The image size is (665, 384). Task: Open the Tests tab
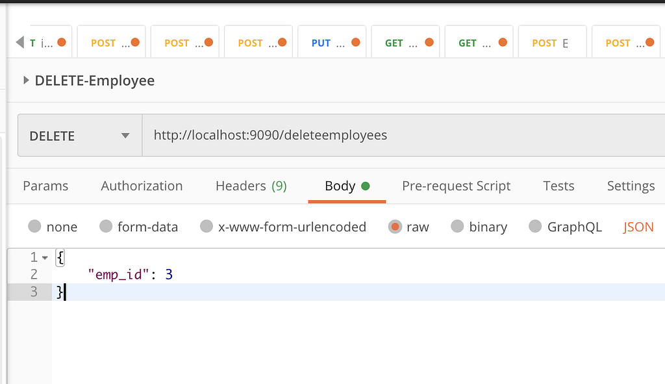(x=558, y=186)
